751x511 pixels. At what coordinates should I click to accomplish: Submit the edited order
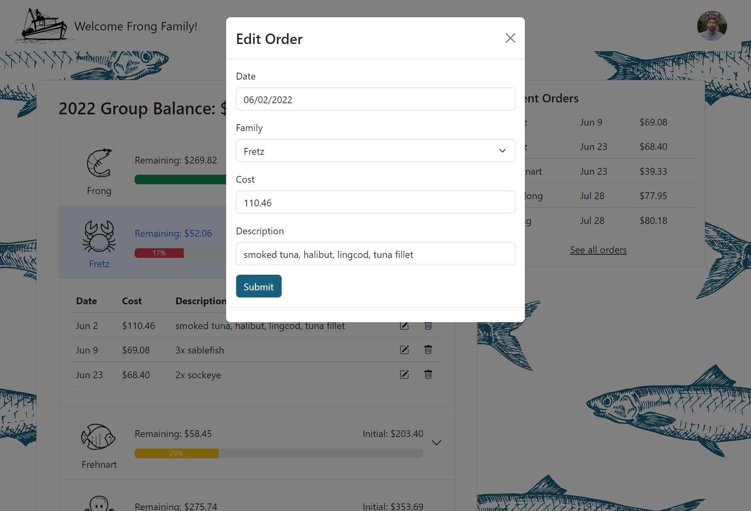pos(258,286)
